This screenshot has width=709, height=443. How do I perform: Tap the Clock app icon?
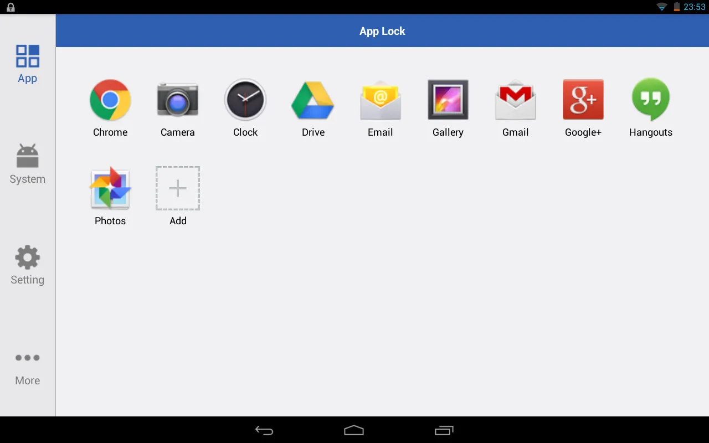coord(245,100)
